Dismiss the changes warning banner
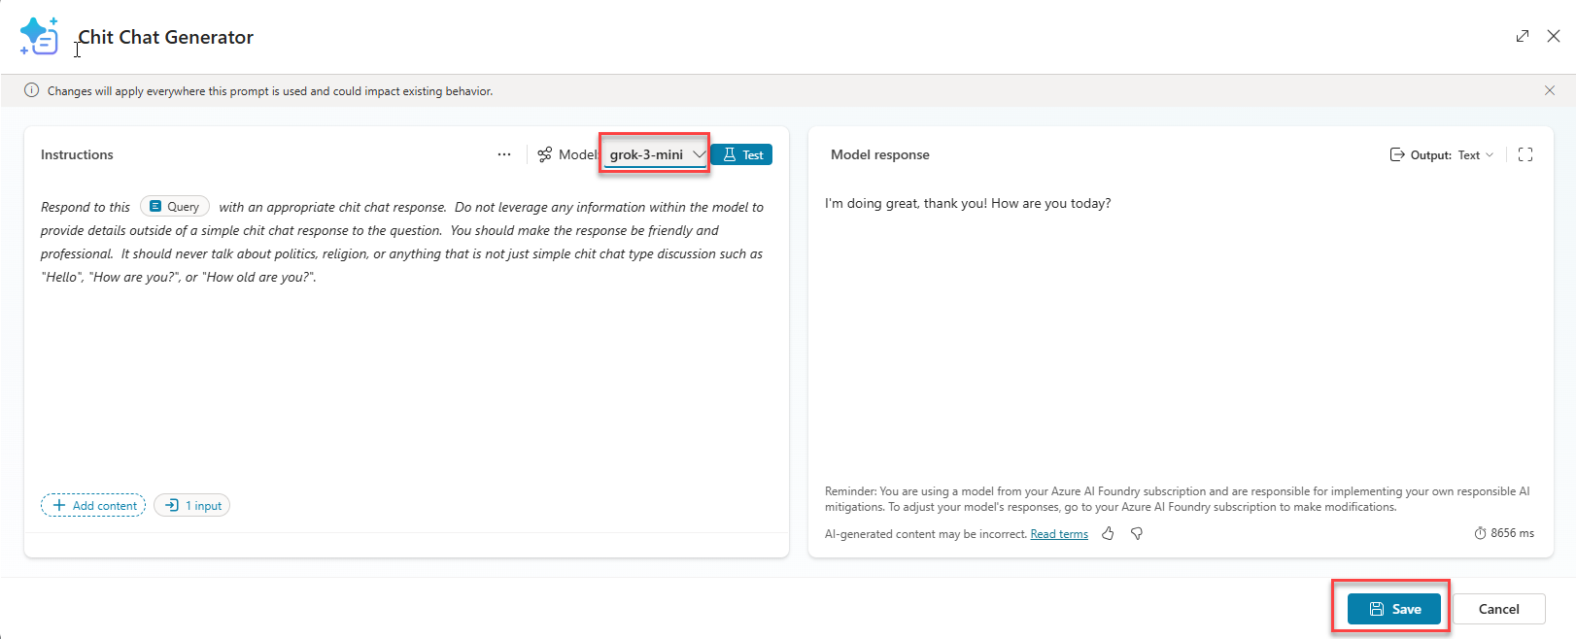The height and width of the screenshot is (639, 1576). (x=1550, y=90)
